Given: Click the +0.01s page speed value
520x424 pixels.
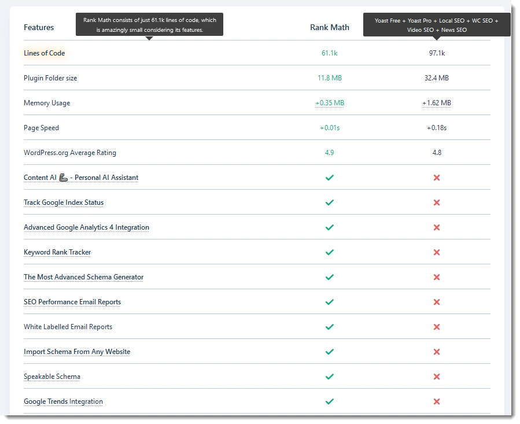Looking at the screenshot, I should [x=330, y=128].
